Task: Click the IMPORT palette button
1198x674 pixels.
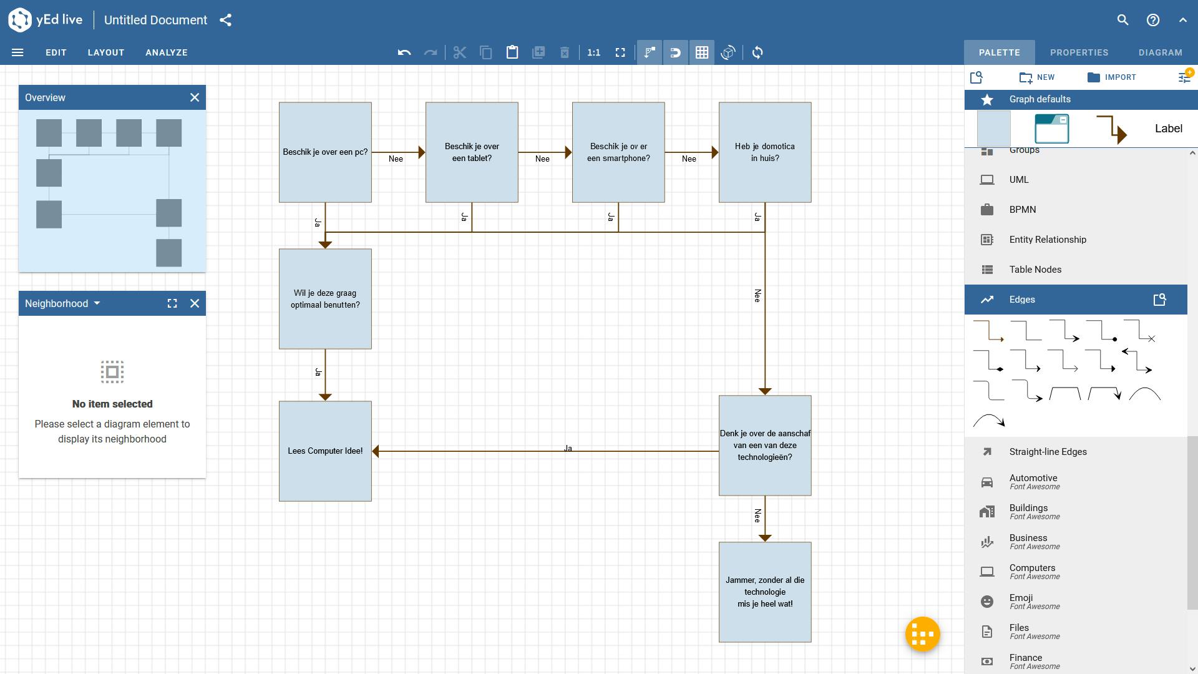Action: pyautogui.click(x=1112, y=77)
